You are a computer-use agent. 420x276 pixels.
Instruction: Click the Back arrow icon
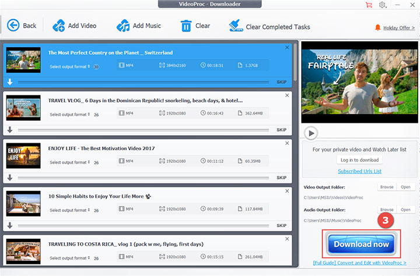point(13,26)
